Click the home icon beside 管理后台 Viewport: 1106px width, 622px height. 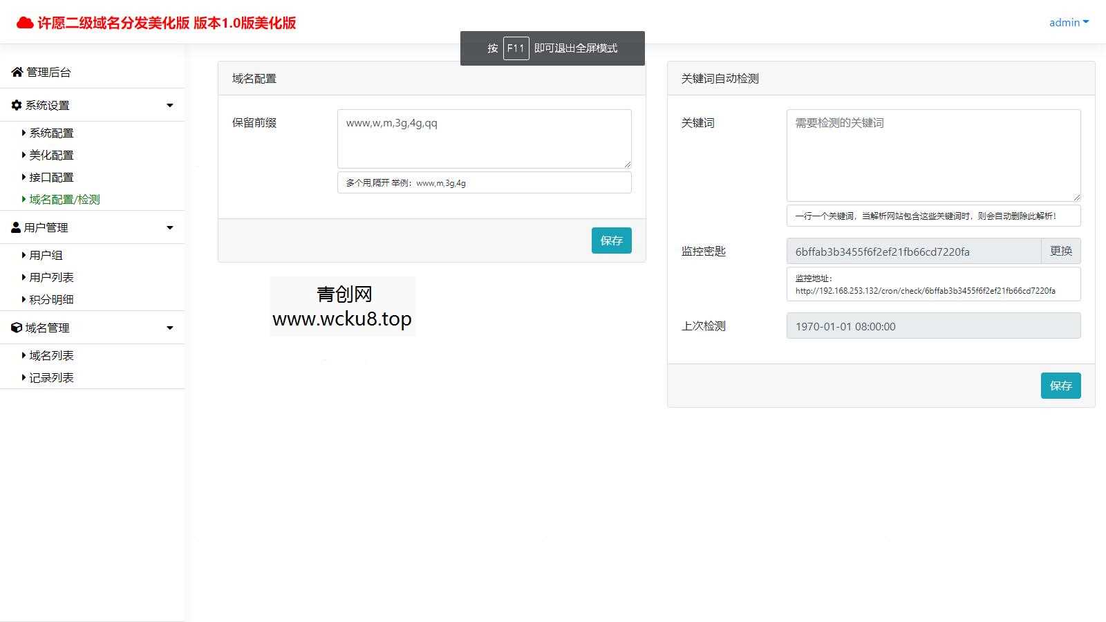16,72
